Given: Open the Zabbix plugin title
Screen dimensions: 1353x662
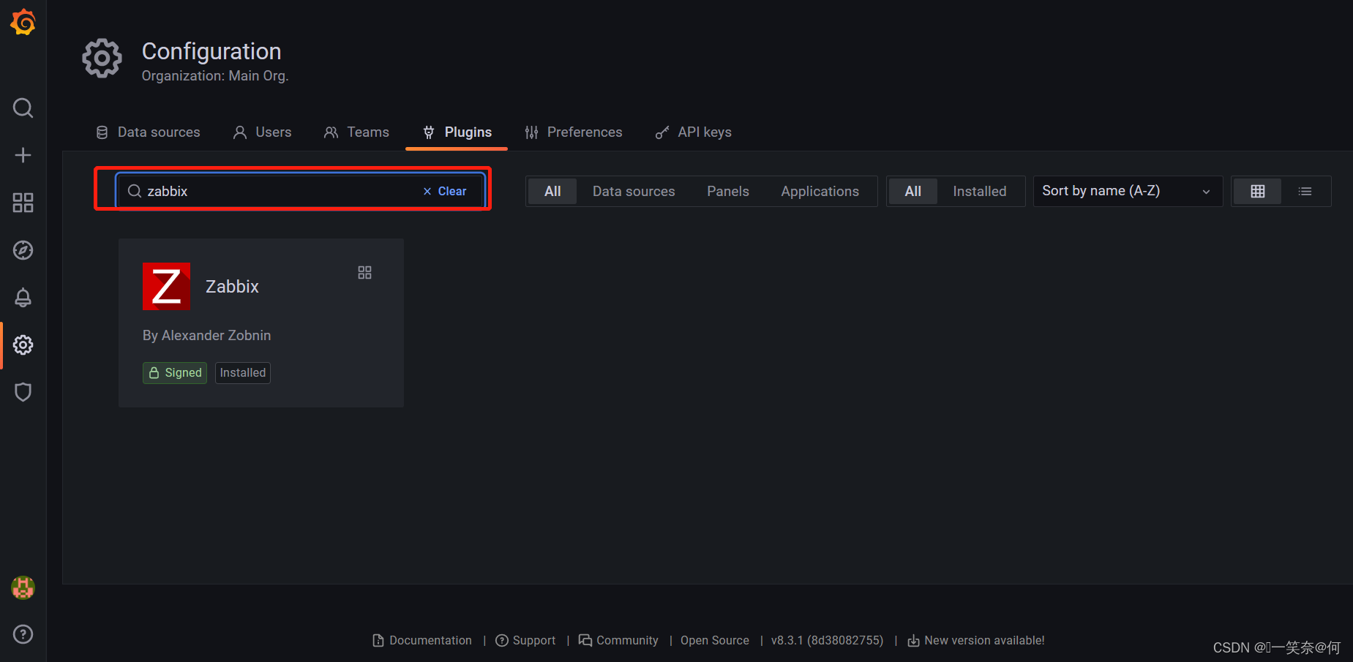Looking at the screenshot, I should 232,286.
